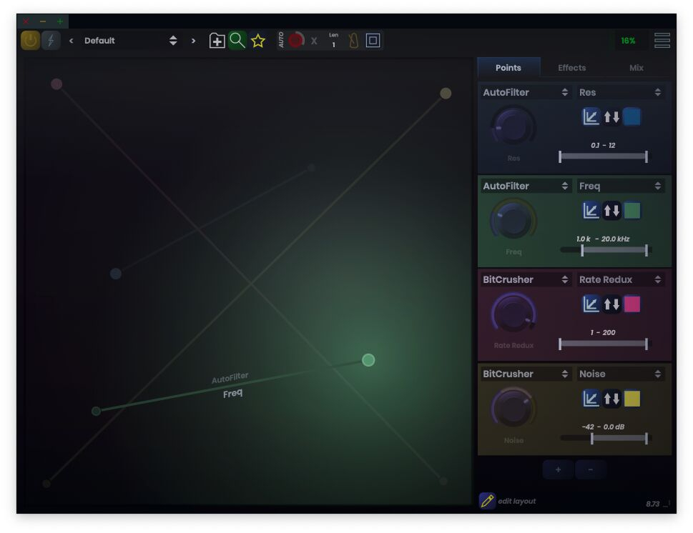The image size is (693, 533).
Task: Click the pink Rate Redux color swatch
Action: point(631,304)
